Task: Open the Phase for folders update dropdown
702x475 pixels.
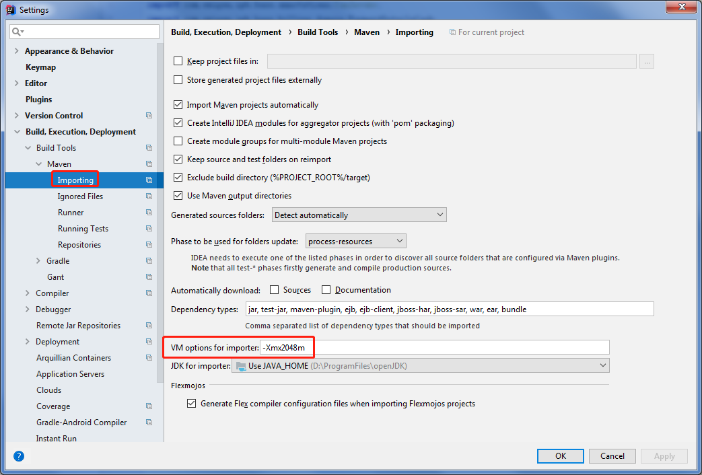Action: tap(356, 242)
